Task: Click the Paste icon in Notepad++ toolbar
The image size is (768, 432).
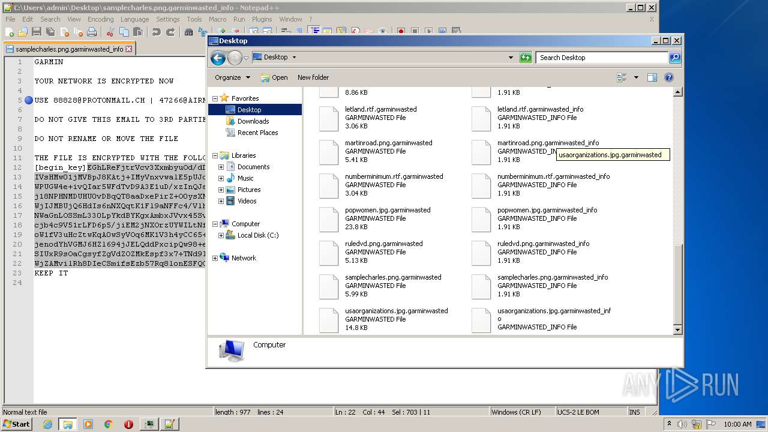Action: tap(138, 32)
